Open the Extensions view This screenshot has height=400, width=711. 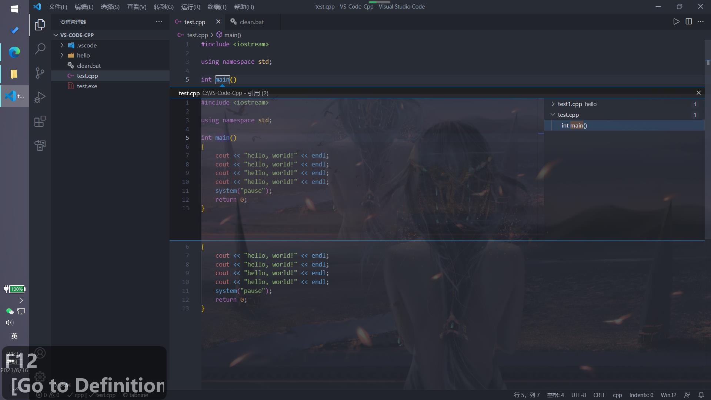(40, 121)
